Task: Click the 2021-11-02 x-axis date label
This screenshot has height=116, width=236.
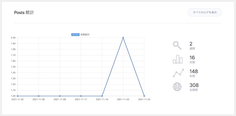Action: 17,99
